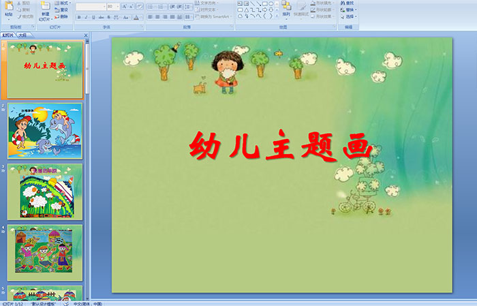
Task: Close the slides thumbnail pane
Action: pyautogui.click(x=86, y=35)
